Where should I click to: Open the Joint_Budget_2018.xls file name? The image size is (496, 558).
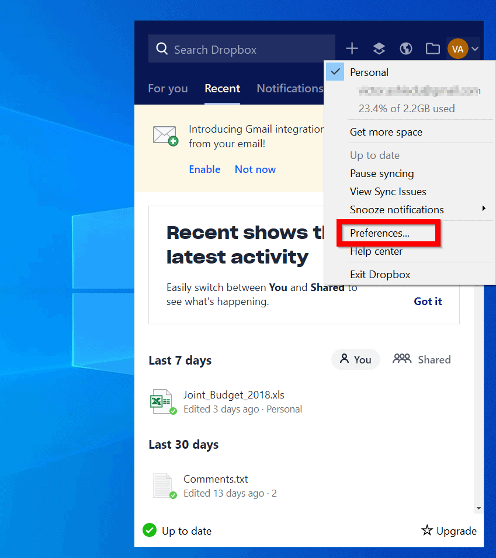[234, 395]
